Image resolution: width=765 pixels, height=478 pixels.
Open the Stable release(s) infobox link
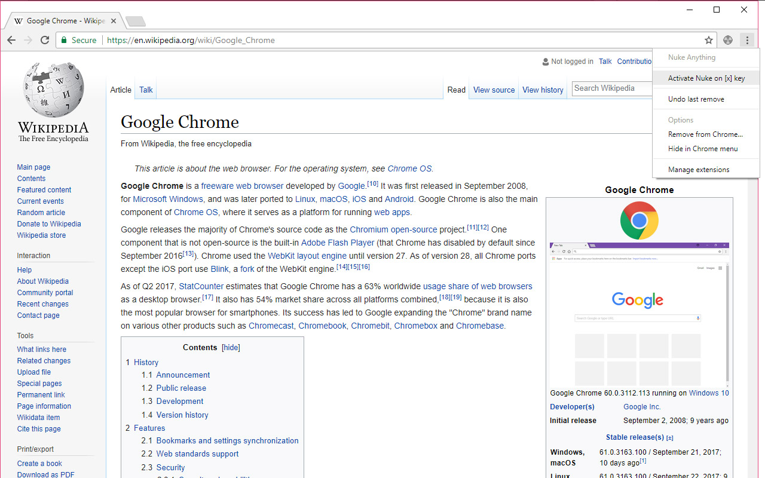point(635,437)
